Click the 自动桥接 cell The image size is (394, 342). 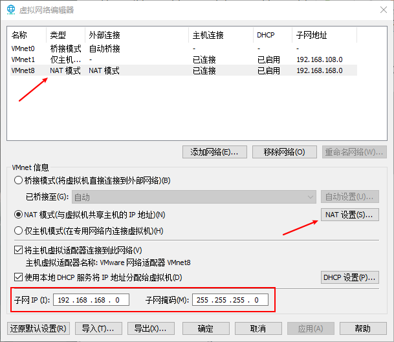tap(105, 48)
